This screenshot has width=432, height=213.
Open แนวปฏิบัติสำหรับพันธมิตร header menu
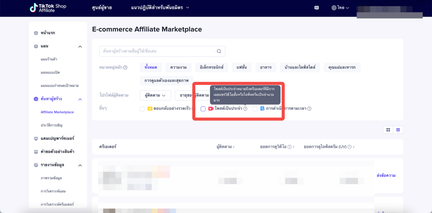coord(160,7)
